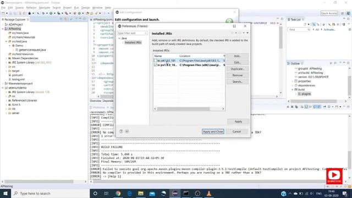
Task: Switch to the Overview tab of pom editor
Action: click(95, 101)
